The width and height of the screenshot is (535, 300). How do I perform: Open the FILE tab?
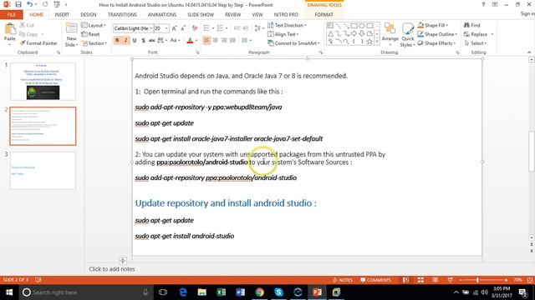(x=11, y=15)
